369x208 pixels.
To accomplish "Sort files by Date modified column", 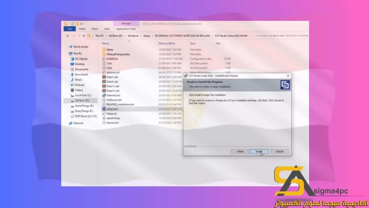I will tap(167, 43).
